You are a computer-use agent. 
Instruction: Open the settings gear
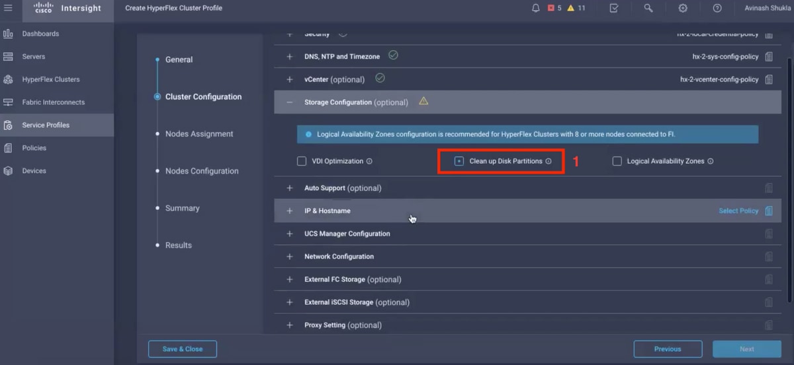coord(683,8)
